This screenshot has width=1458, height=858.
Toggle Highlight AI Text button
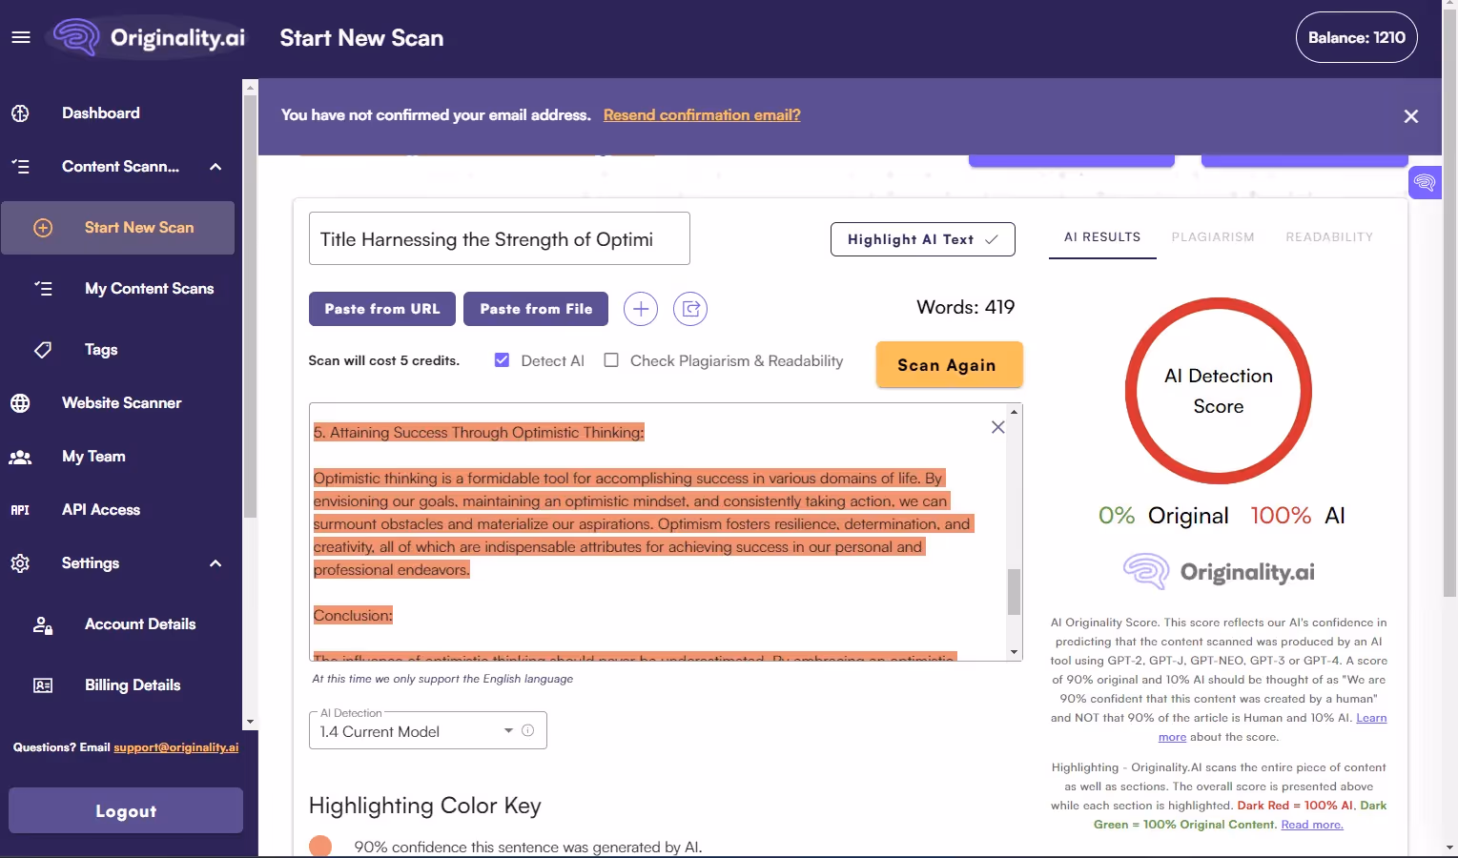click(x=923, y=239)
